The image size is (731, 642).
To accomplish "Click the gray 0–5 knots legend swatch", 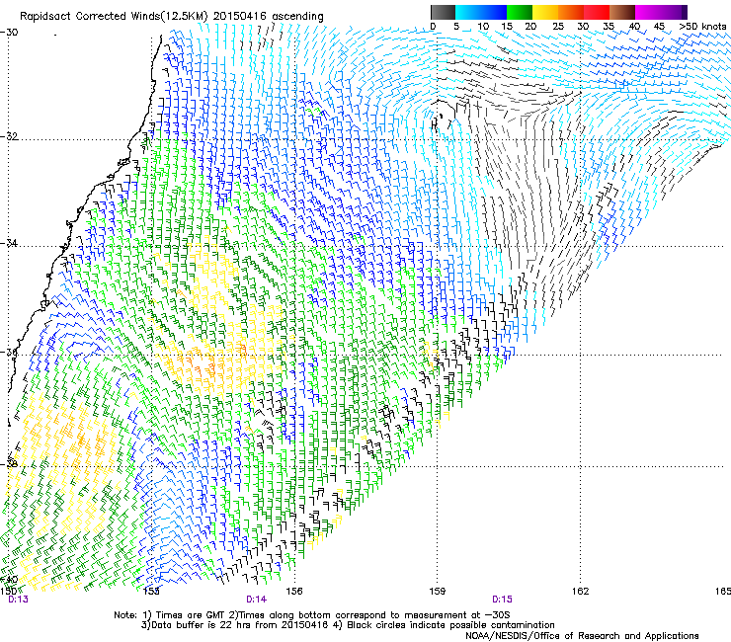I will coord(443,12).
